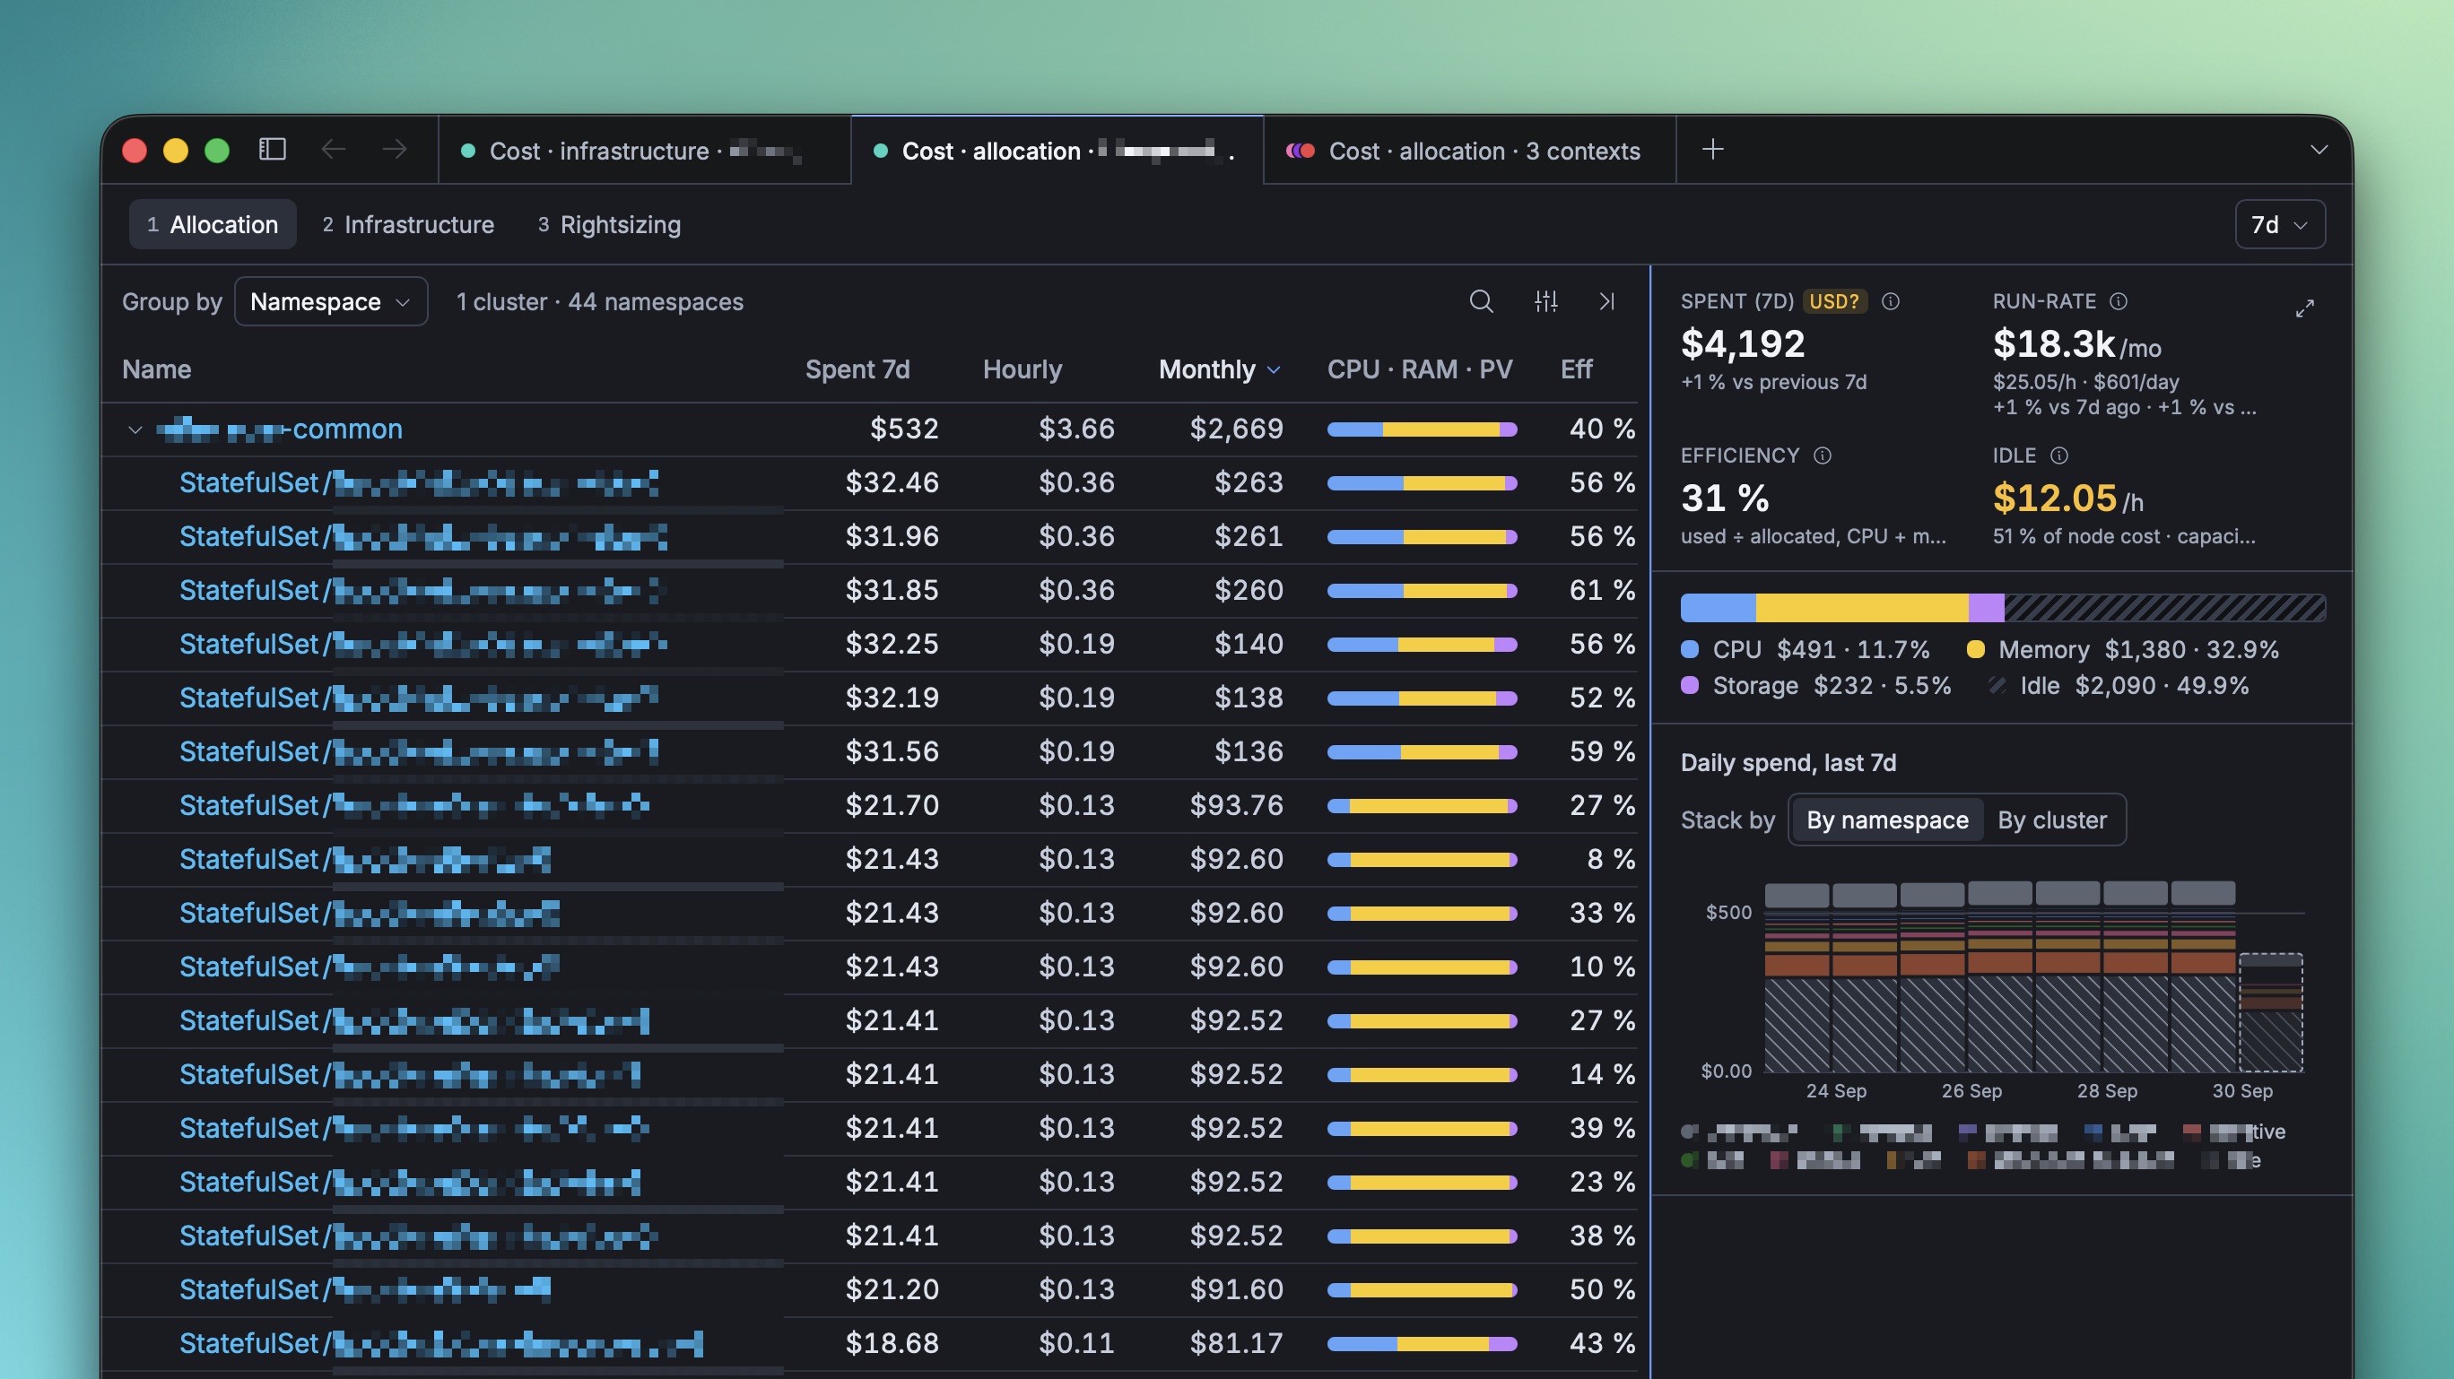2454x1379 pixels.
Task: Click the USD? currency badge
Action: point(1834,302)
